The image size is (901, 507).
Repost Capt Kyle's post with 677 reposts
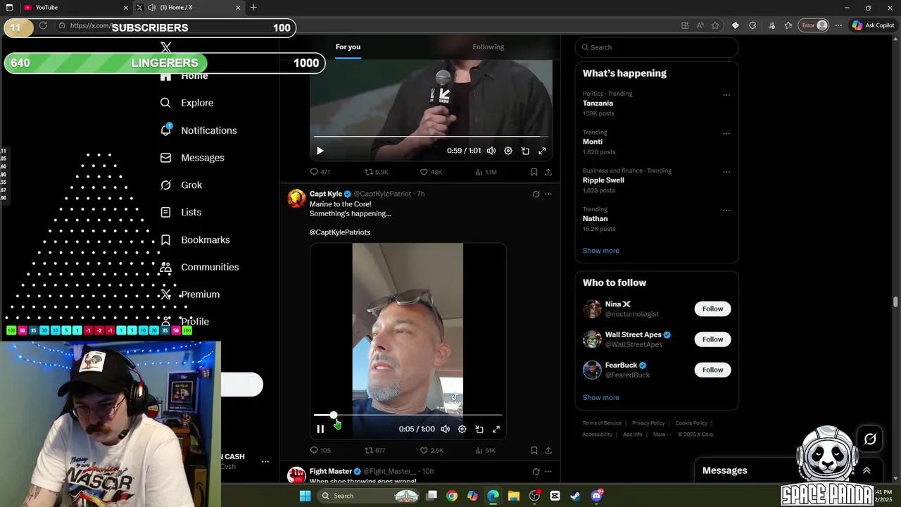tap(375, 450)
